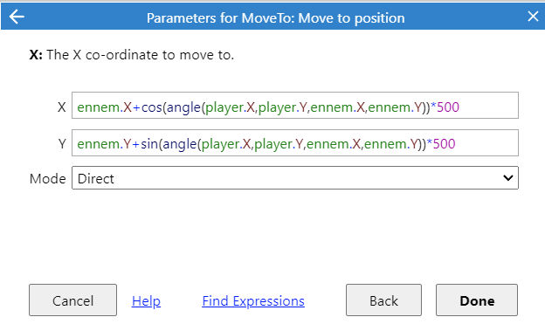The width and height of the screenshot is (545, 324).
Task: Click the back arrow in the title bar
Action: click(x=17, y=17)
